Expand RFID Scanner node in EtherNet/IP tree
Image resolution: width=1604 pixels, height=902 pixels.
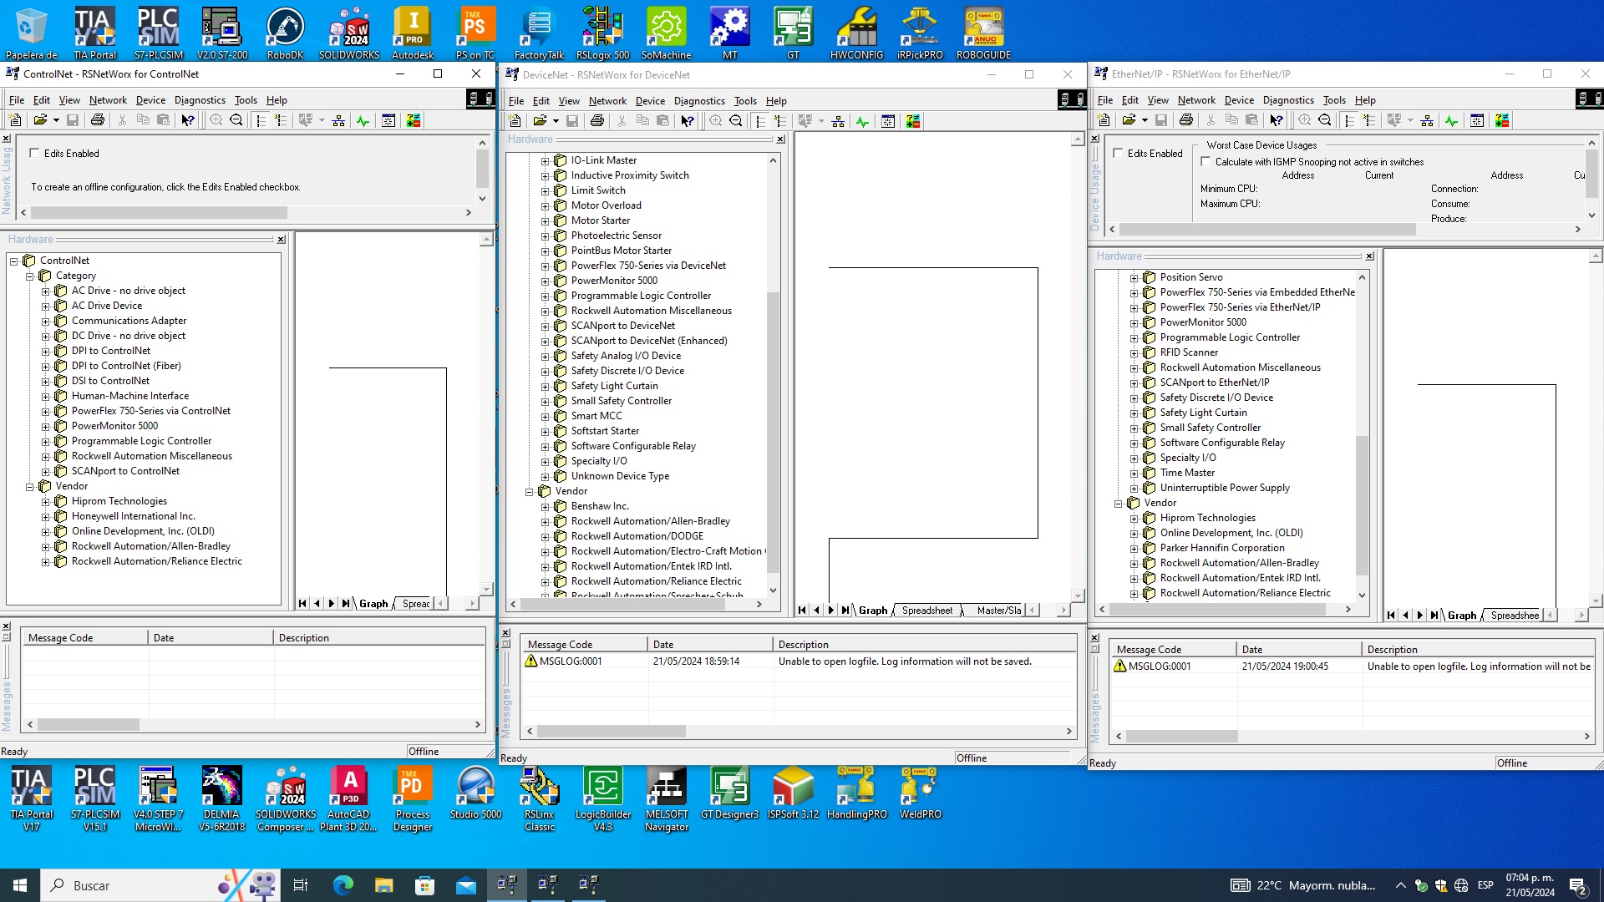point(1134,352)
